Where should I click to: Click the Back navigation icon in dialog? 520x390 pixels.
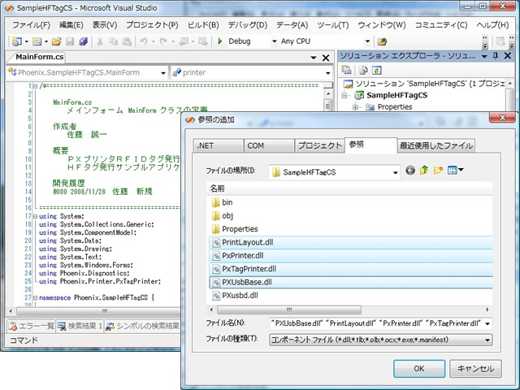pos(410,171)
